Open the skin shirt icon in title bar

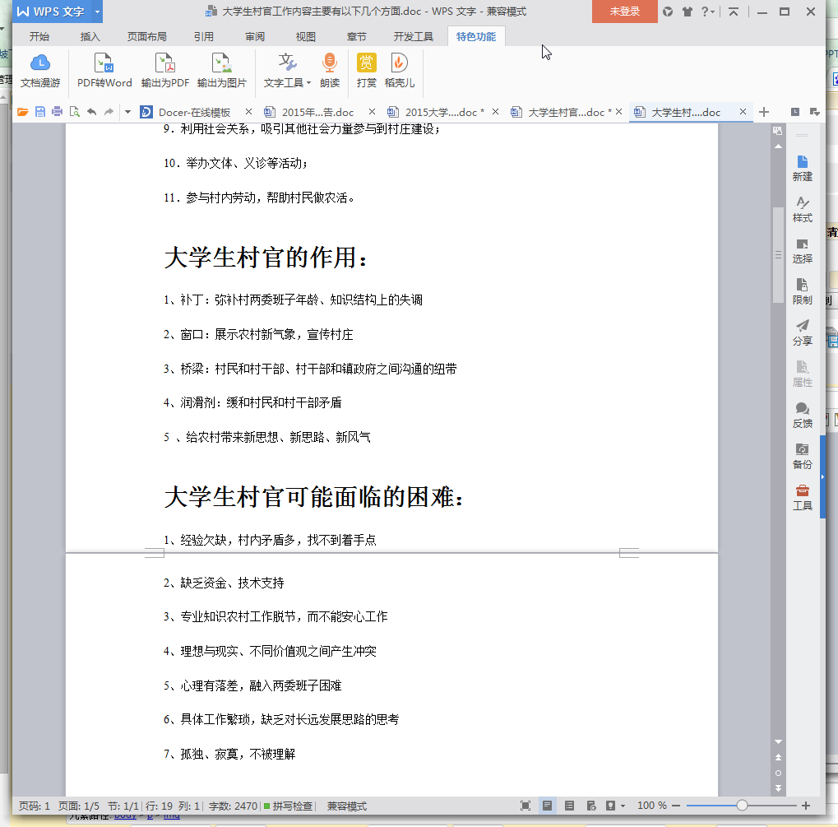[688, 12]
